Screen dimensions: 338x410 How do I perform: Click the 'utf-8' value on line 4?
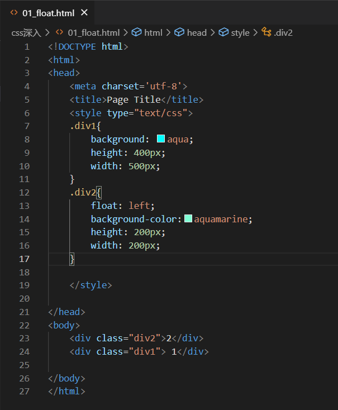pos(163,86)
